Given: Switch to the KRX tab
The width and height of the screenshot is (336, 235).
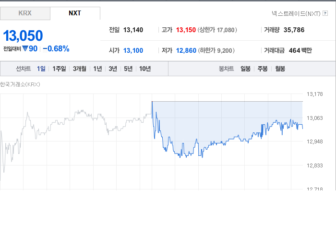Looking at the screenshot, I should click(25, 13).
